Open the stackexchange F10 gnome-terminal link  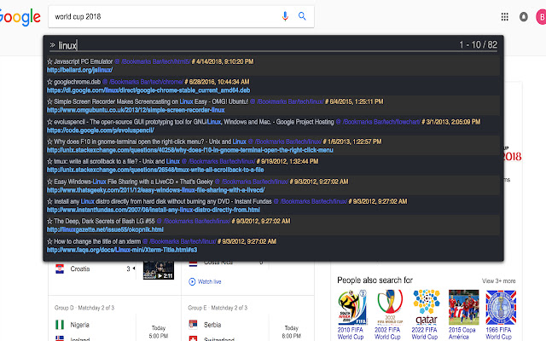pos(190,150)
